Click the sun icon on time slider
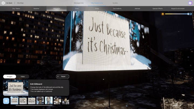Screen dimensions: 194x109 (x=163, y=14)
